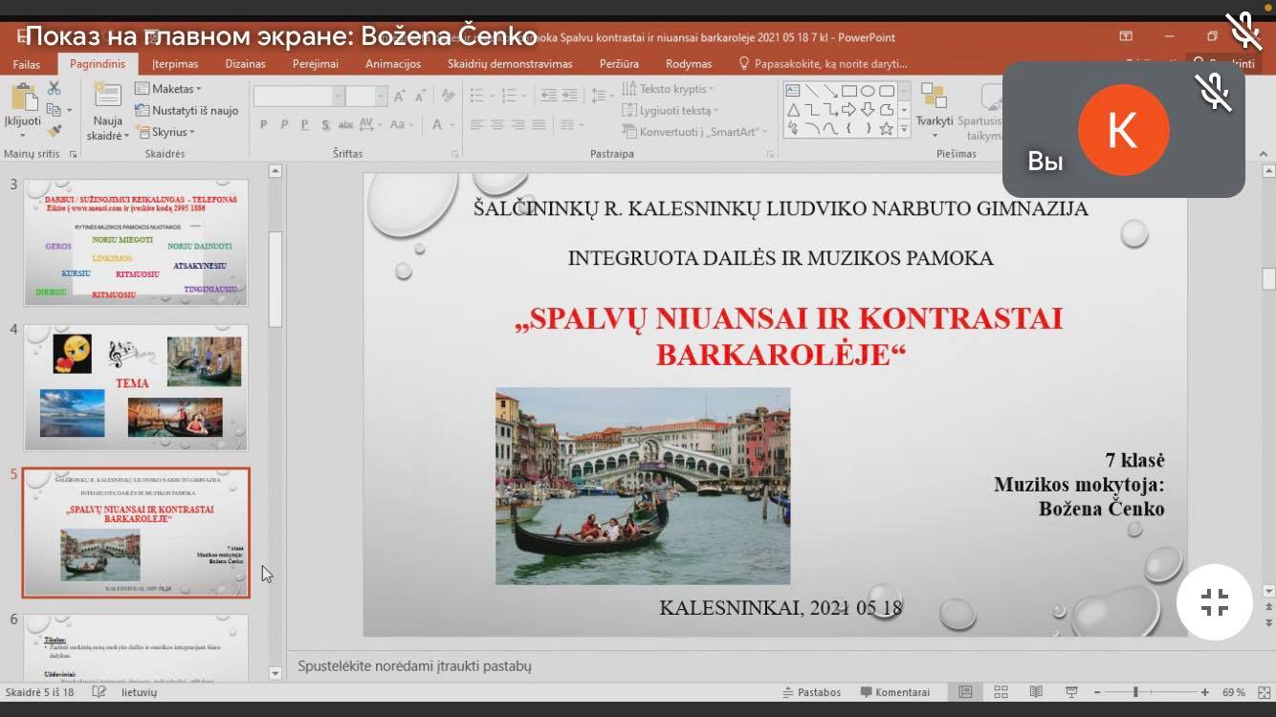Click Nustatyti iš naujo reset button
The image size is (1276, 717).
[x=187, y=111]
